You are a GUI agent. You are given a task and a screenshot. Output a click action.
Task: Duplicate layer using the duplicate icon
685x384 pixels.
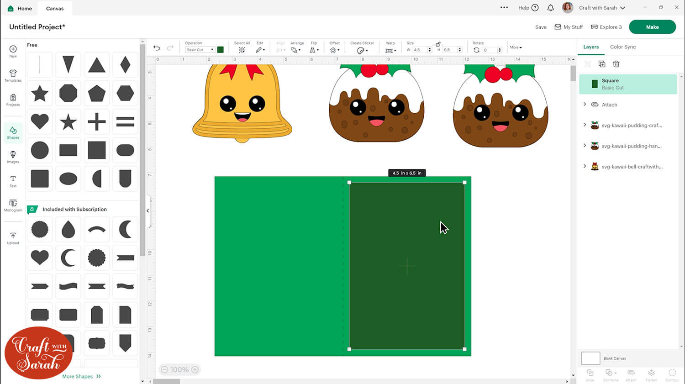point(602,64)
